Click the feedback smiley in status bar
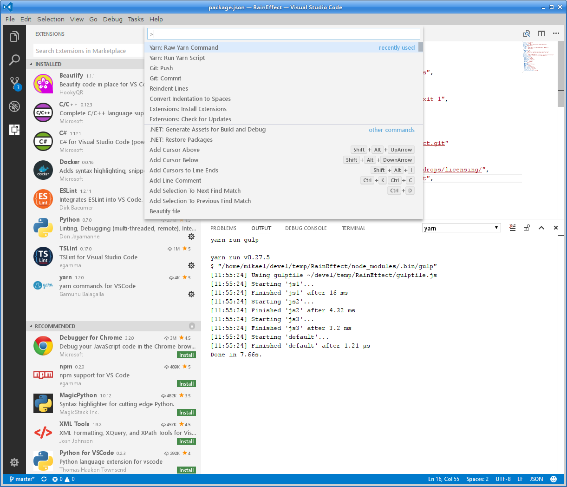 pos(554,479)
